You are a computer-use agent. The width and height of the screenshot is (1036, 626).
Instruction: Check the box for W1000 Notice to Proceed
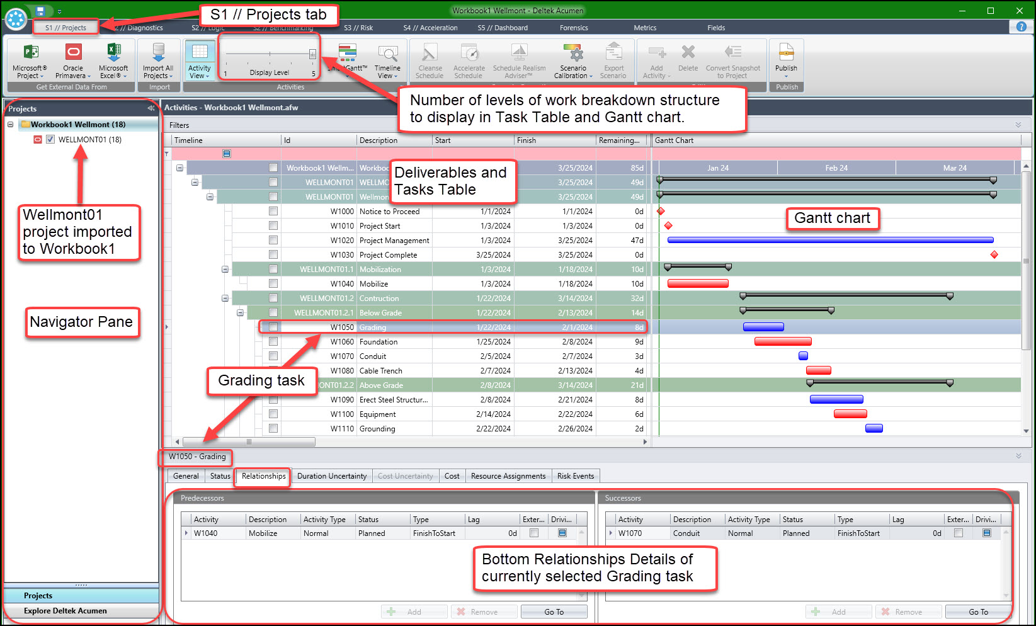pos(273,212)
